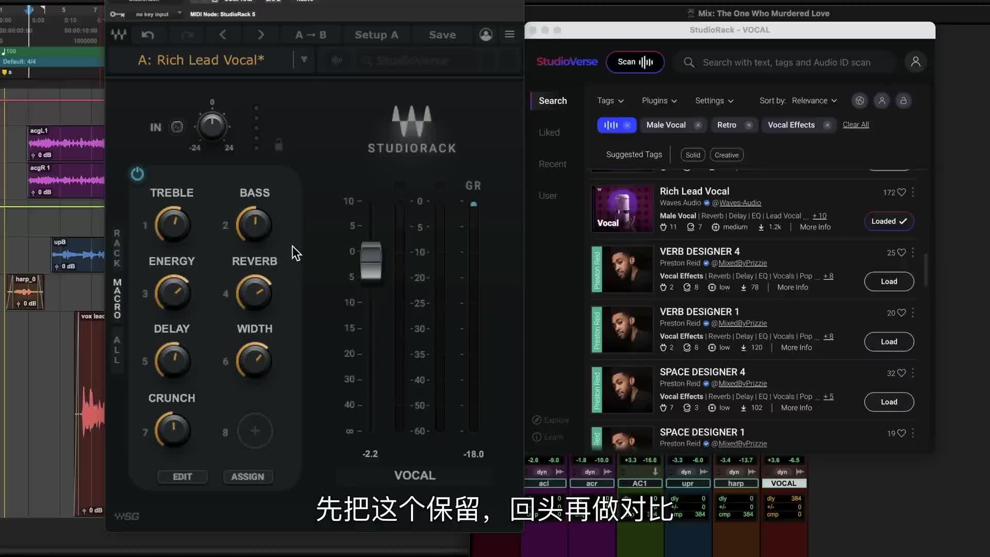Open the preset dropdown arrow beside Rich Lead Vocal
The image size is (990, 557).
(x=304, y=60)
